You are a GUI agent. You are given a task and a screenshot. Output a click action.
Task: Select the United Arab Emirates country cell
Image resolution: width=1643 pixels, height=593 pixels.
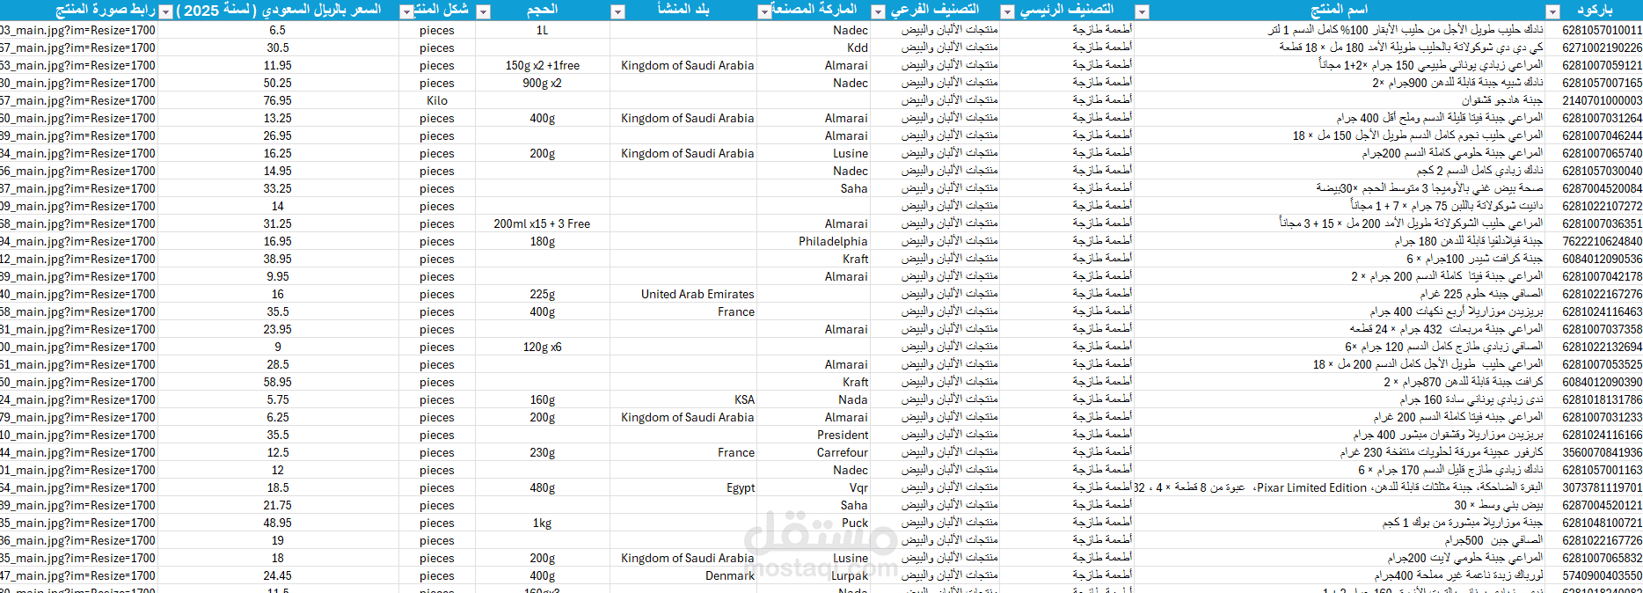[x=697, y=294]
